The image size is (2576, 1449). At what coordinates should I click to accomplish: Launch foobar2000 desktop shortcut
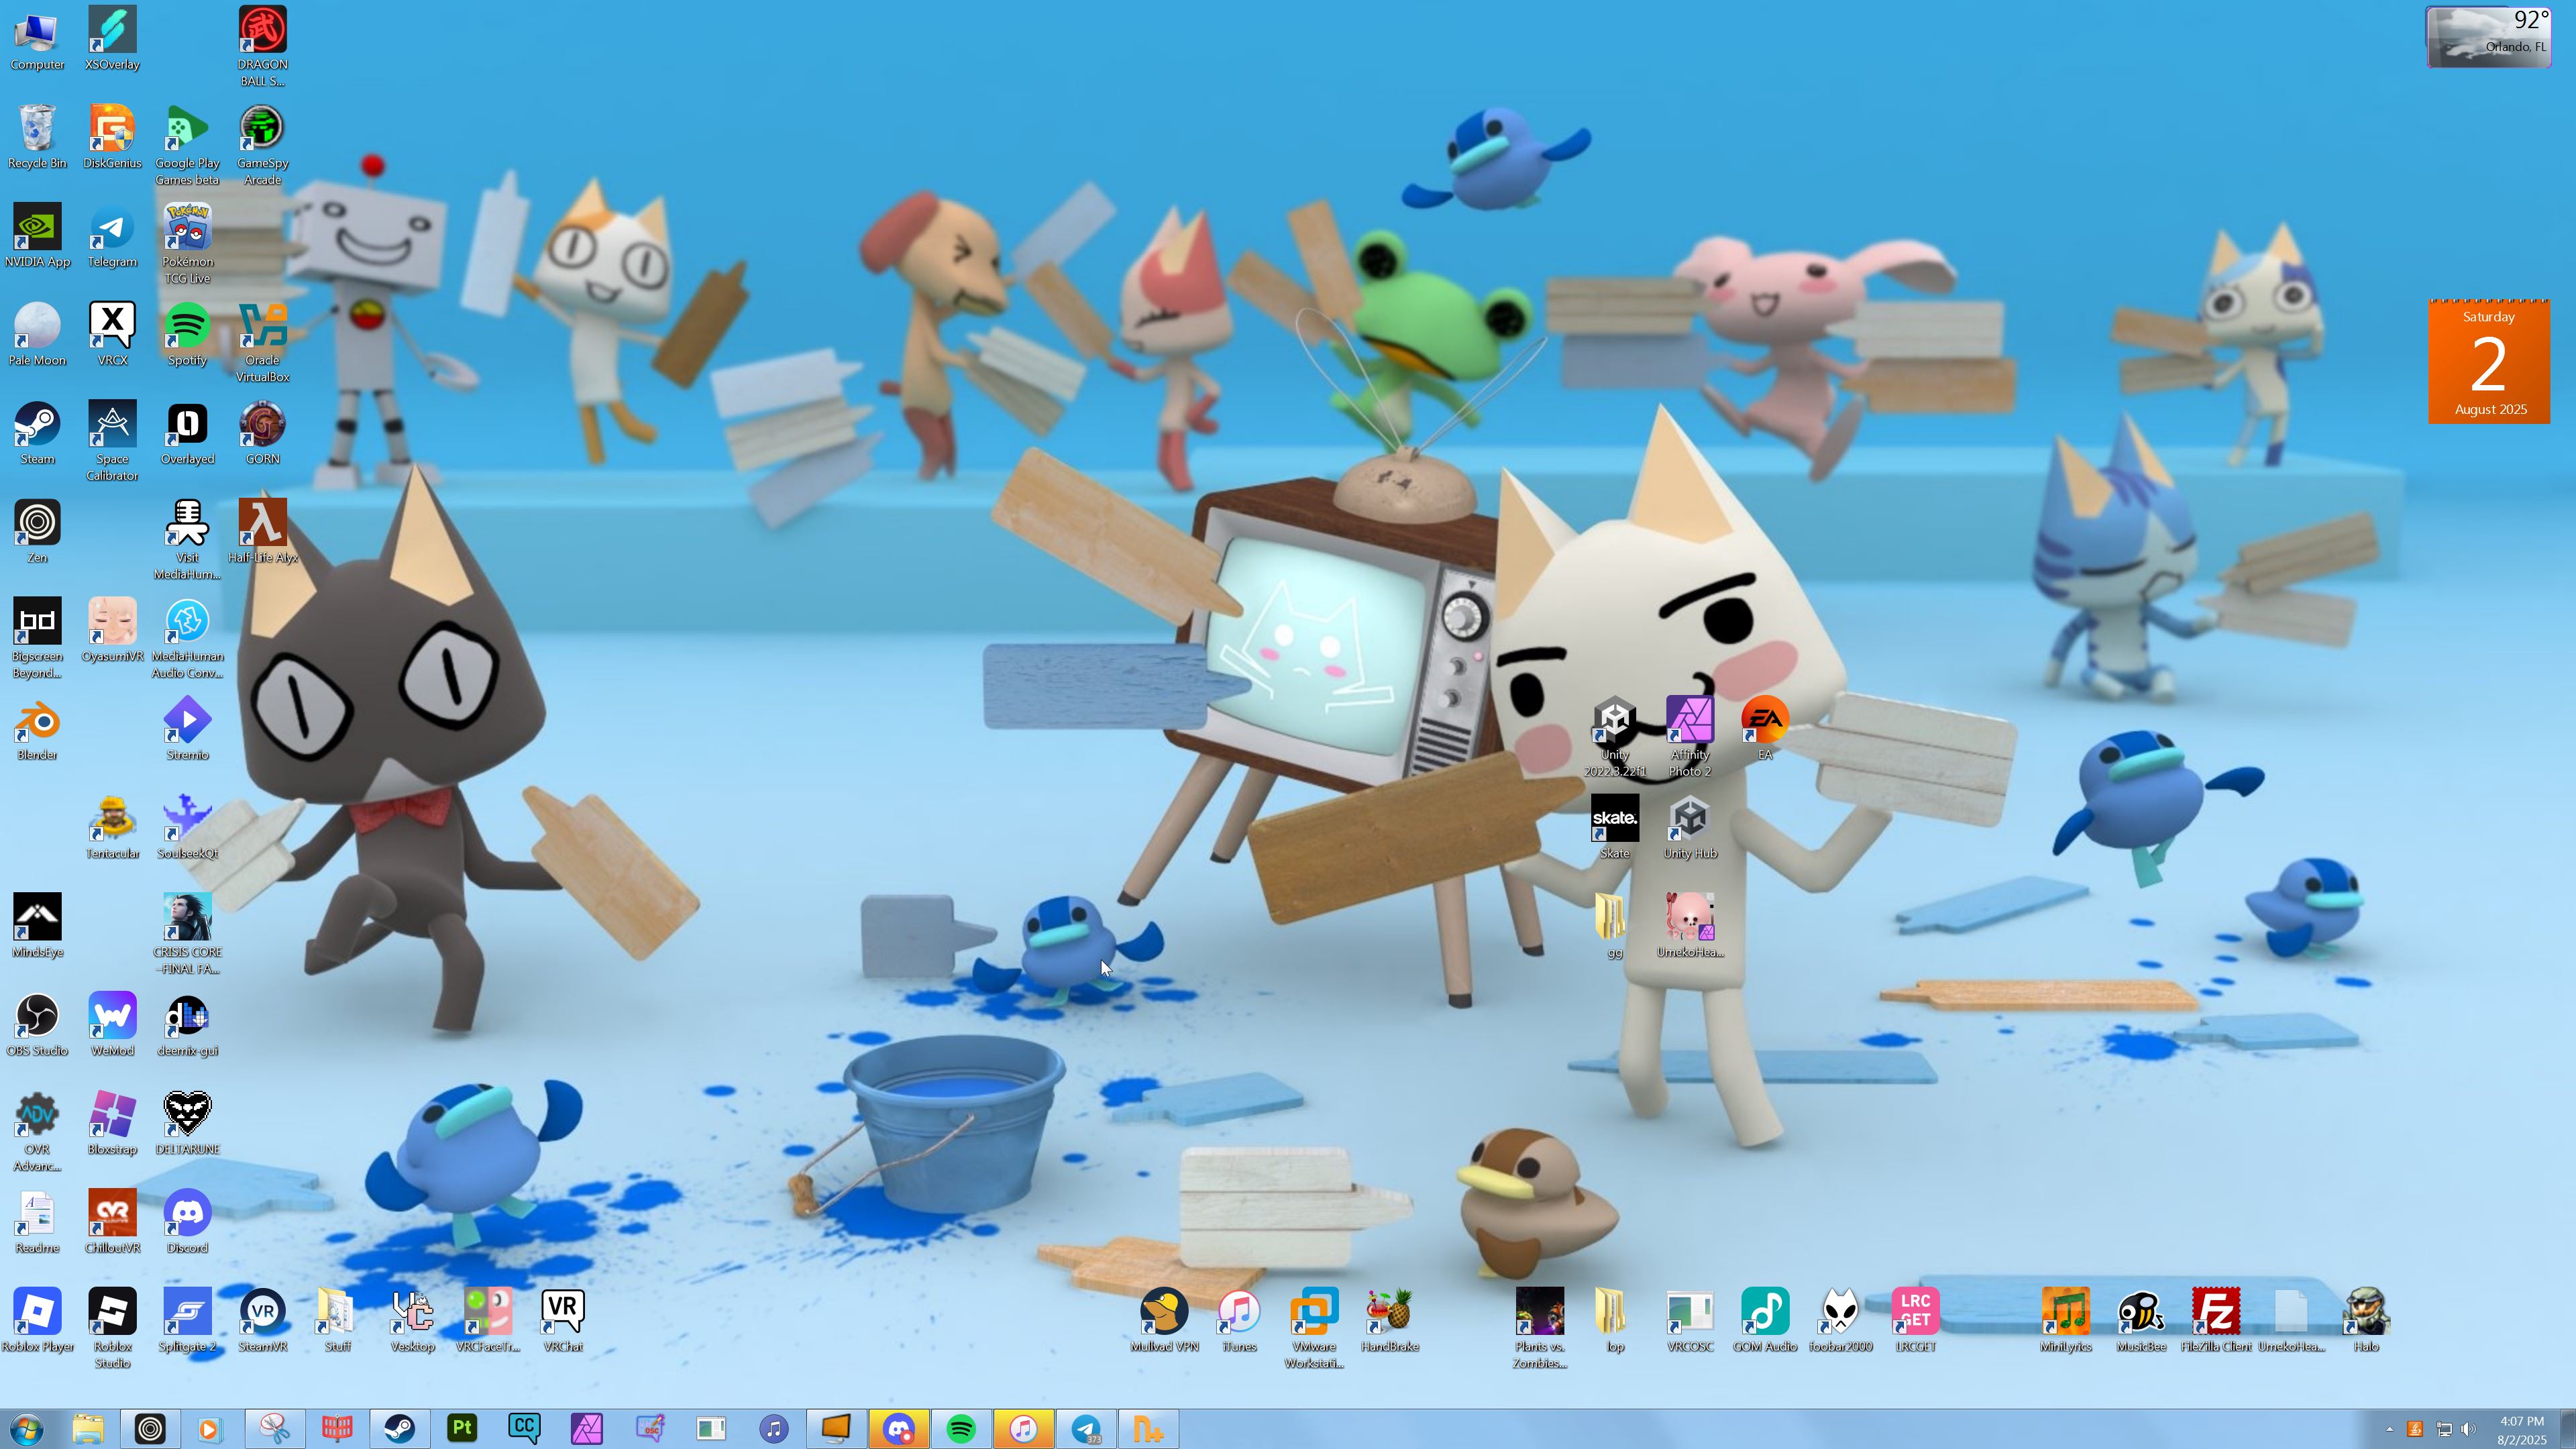1840,1320
